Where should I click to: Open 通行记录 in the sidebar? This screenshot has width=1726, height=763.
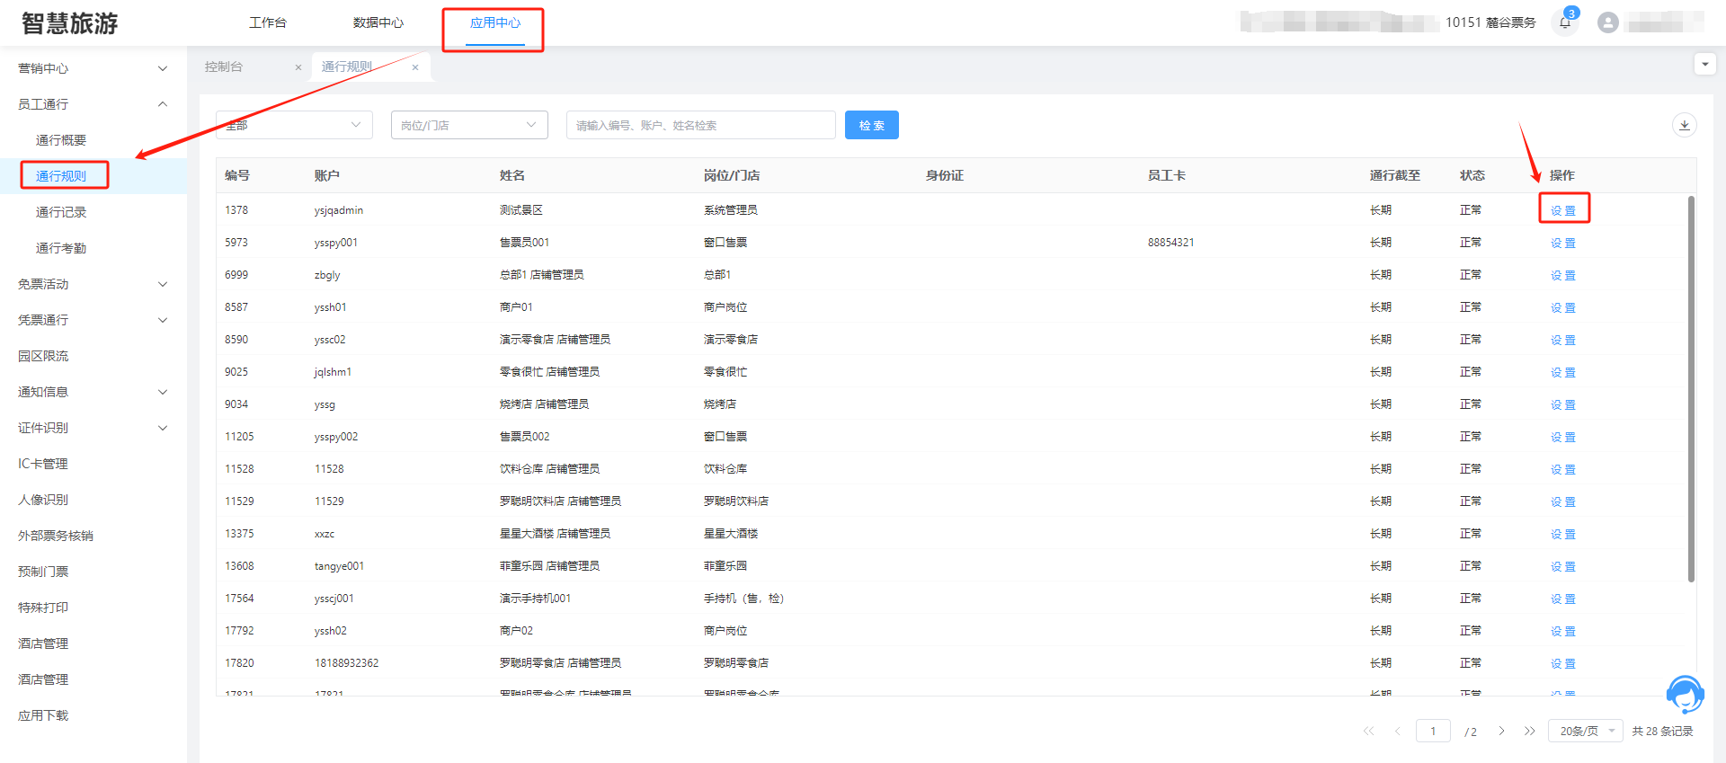pos(61,212)
